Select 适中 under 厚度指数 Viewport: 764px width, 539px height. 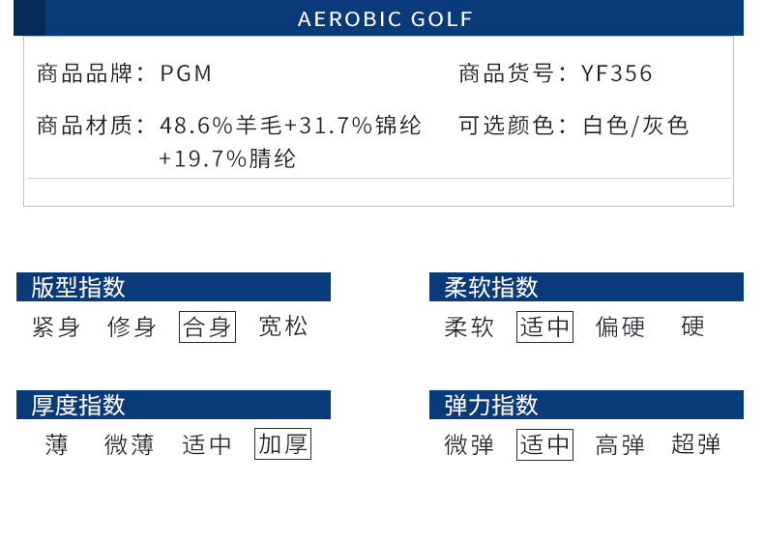click(x=207, y=444)
